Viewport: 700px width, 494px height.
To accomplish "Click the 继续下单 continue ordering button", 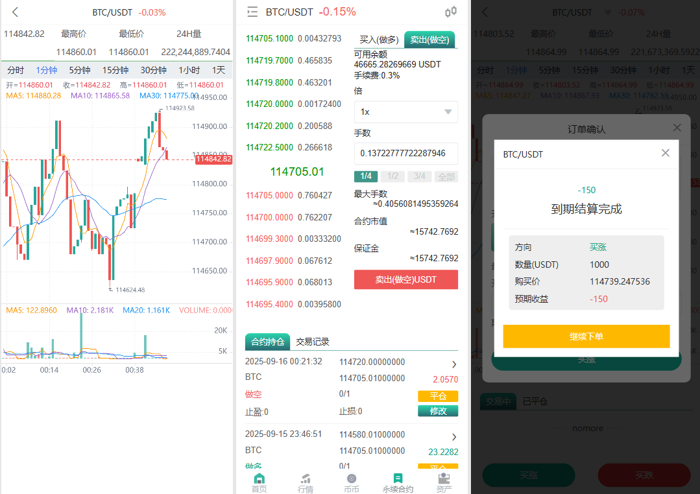I will 586,336.
